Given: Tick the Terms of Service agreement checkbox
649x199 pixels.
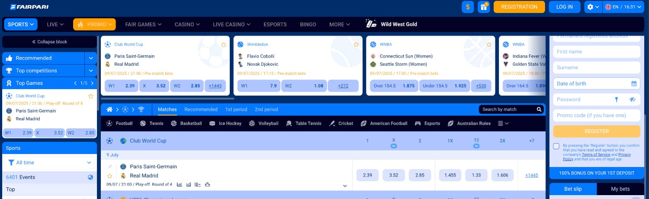Looking at the screenshot, I should pyautogui.click(x=556, y=146).
